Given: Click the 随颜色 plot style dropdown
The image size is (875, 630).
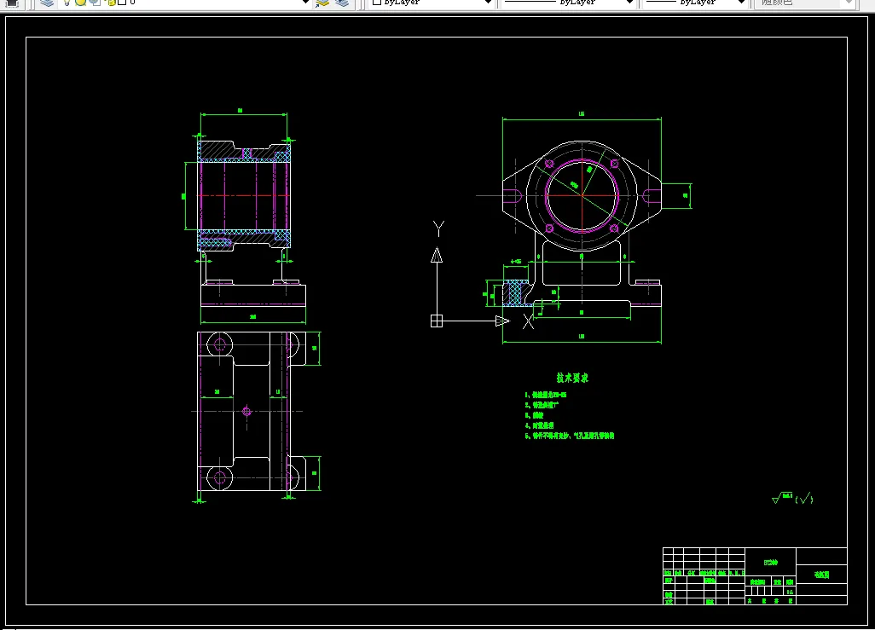Looking at the screenshot, I should 803,3.
